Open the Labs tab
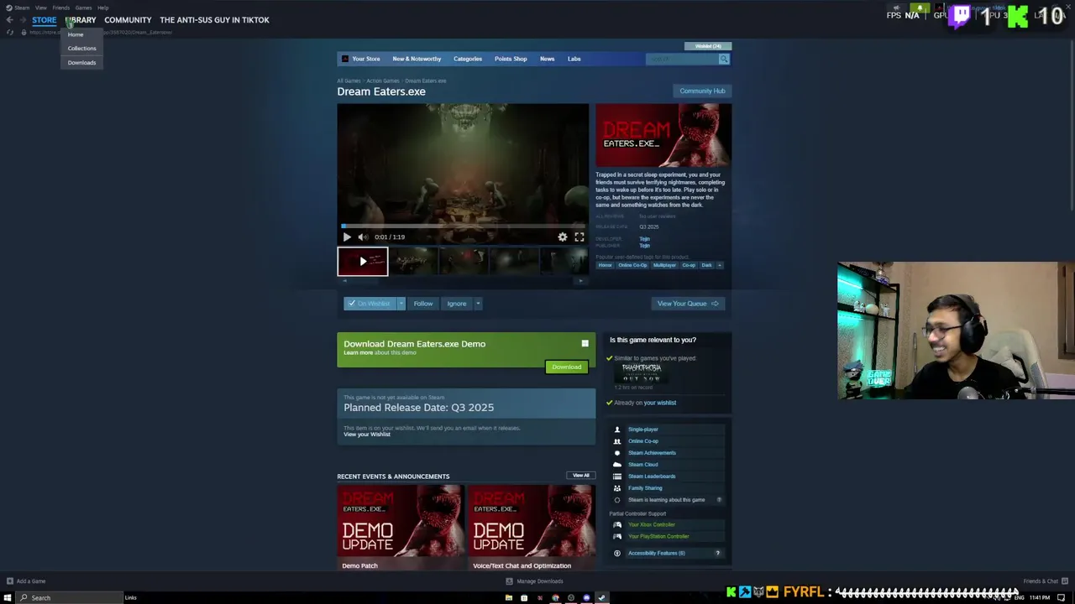The image size is (1075, 604). pyautogui.click(x=574, y=59)
